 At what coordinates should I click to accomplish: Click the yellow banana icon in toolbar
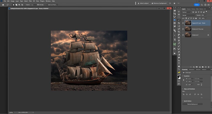click(x=179, y=72)
